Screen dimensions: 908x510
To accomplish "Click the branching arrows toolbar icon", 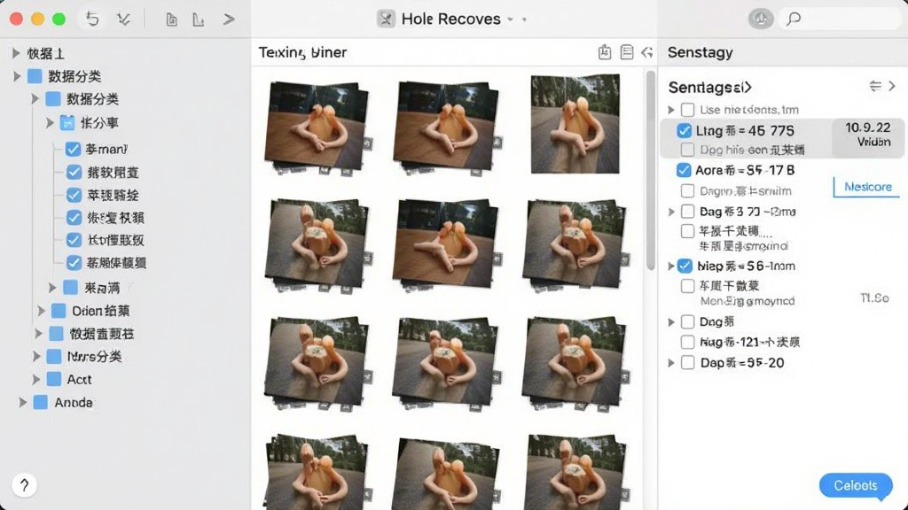I will pos(122,19).
